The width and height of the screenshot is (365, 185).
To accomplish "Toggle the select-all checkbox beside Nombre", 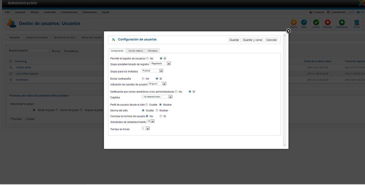I will pyautogui.click(x=11, y=61).
